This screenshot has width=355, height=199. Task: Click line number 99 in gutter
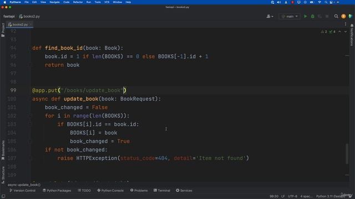[13, 90]
